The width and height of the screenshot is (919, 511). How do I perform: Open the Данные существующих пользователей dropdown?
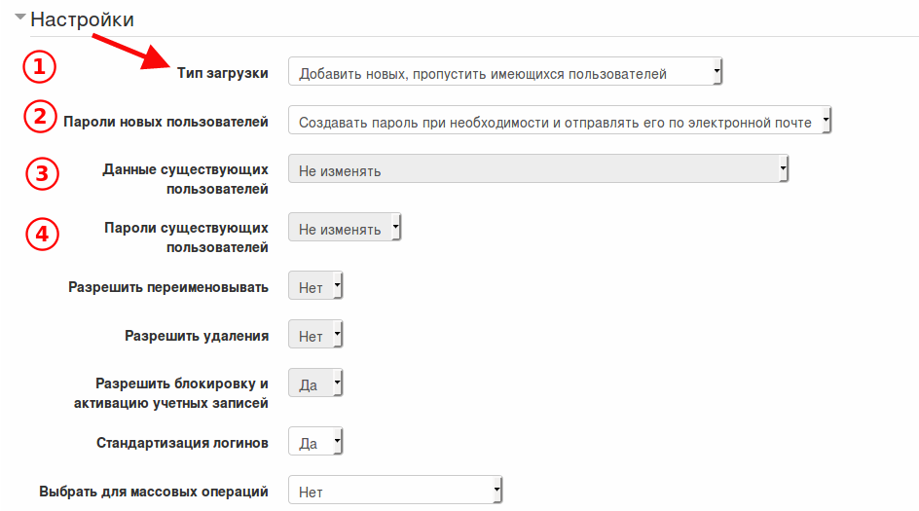[x=538, y=168]
